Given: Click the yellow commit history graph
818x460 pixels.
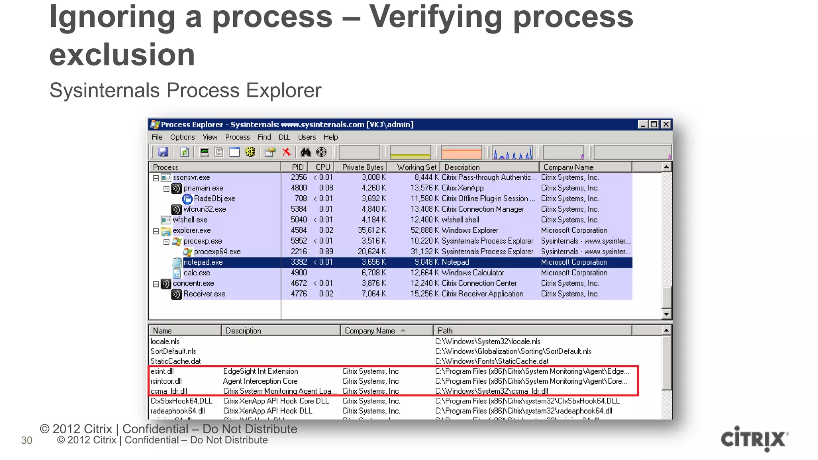Looking at the screenshot, I should pyautogui.click(x=410, y=152).
